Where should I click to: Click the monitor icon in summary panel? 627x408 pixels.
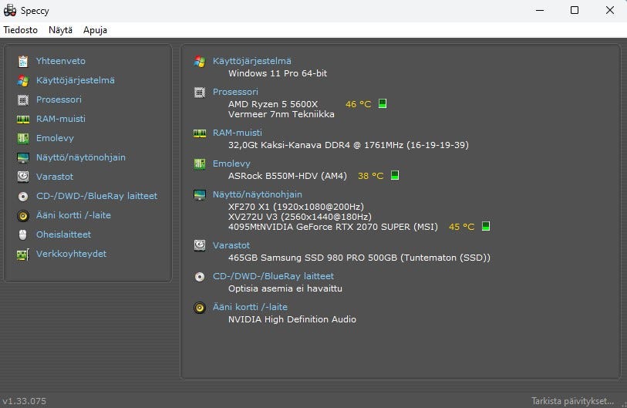pyautogui.click(x=200, y=195)
